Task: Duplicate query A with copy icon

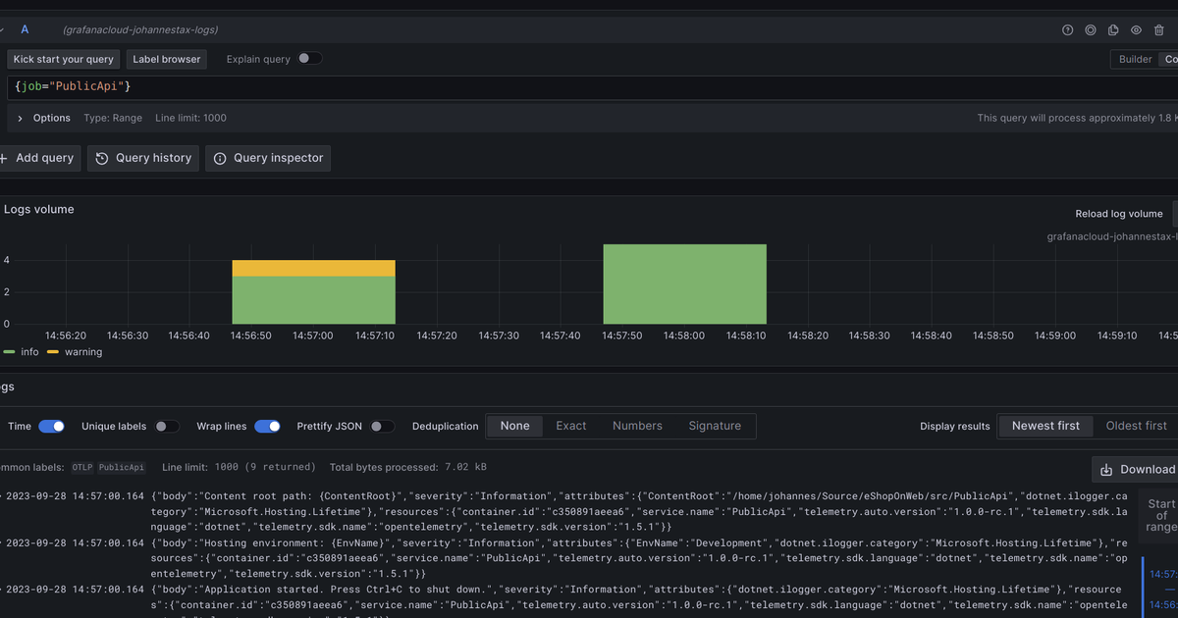Action: (x=1113, y=30)
